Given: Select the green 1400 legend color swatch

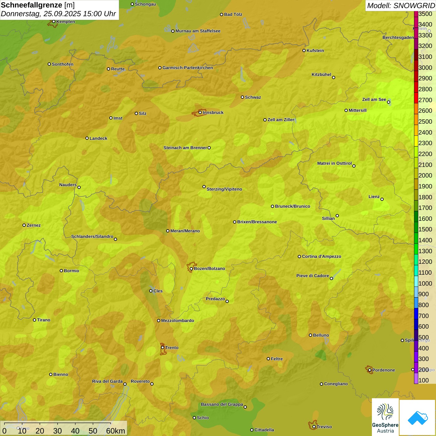Looking at the screenshot, I should [416, 238].
